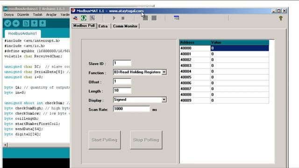Click code line 'byte sendData[54];' in Arduino
The height and width of the screenshot is (168, 299).
(23, 129)
